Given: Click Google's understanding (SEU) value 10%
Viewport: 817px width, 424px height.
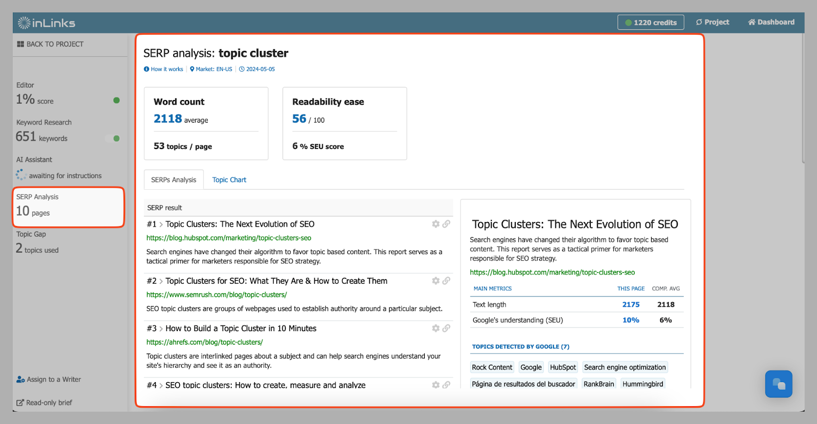Looking at the screenshot, I should click(x=631, y=320).
